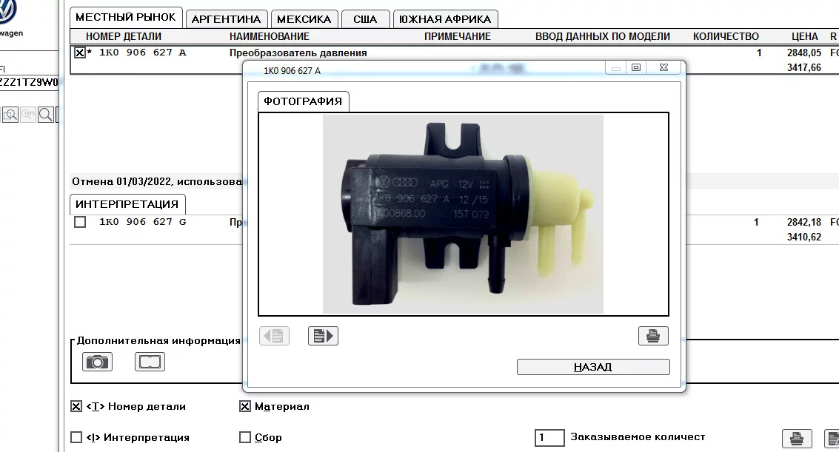Click the photo dialog title 1K0 906 627 A

[x=293, y=70]
